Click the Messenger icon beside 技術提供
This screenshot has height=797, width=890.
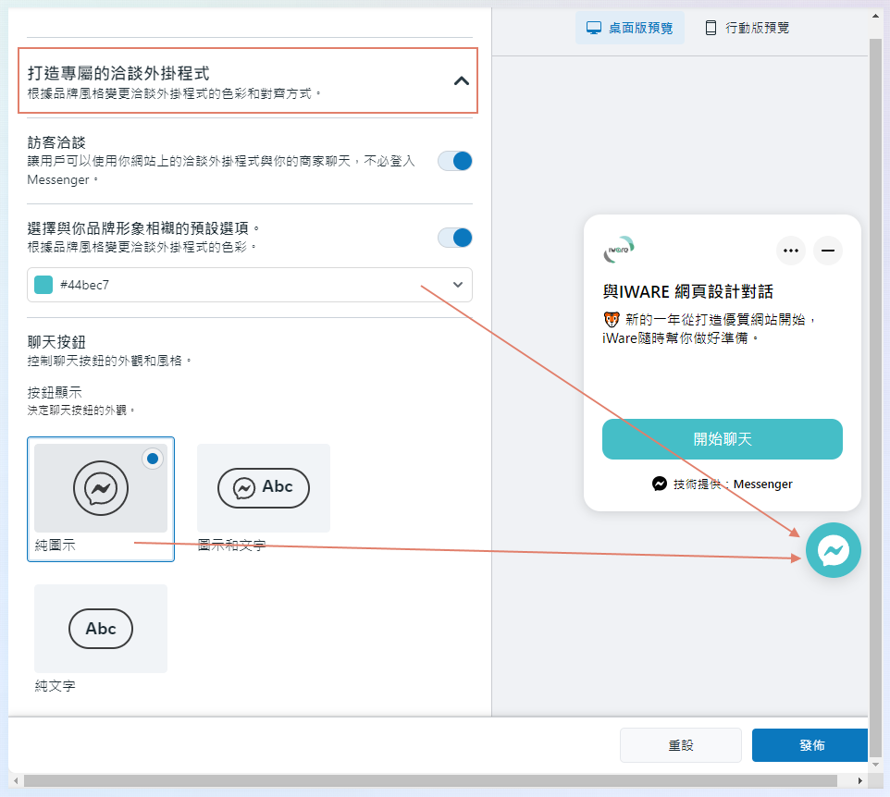pyautogui.click(x=660, y=484)
